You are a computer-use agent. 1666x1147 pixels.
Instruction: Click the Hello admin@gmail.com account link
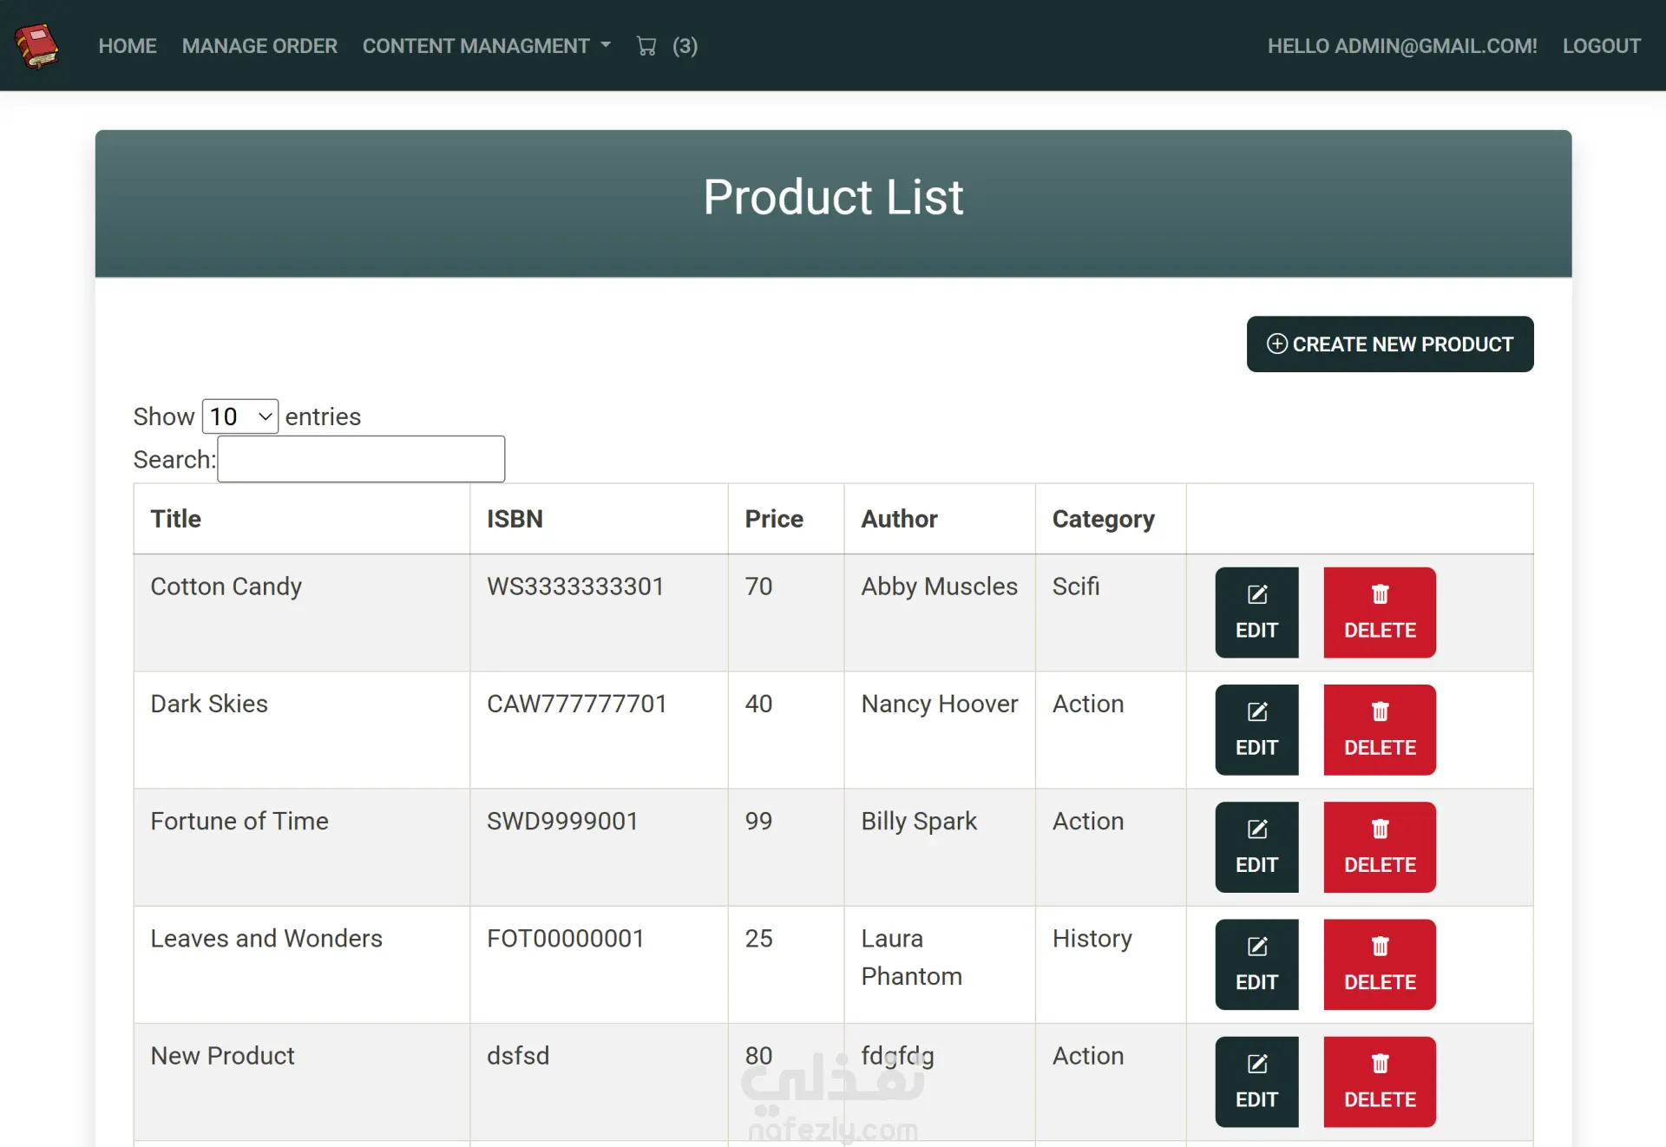(x=1401, y=46)
